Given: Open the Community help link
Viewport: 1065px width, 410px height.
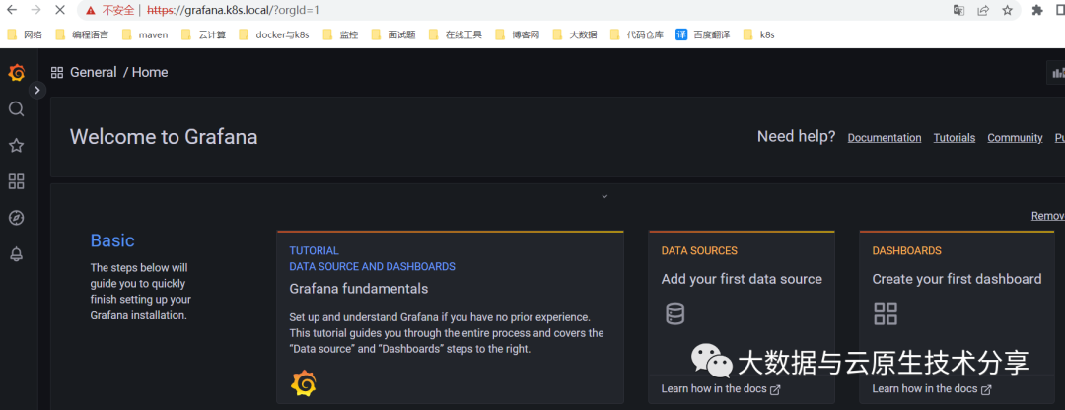Looking at the screenshot, I should [x=1015, y=138].
